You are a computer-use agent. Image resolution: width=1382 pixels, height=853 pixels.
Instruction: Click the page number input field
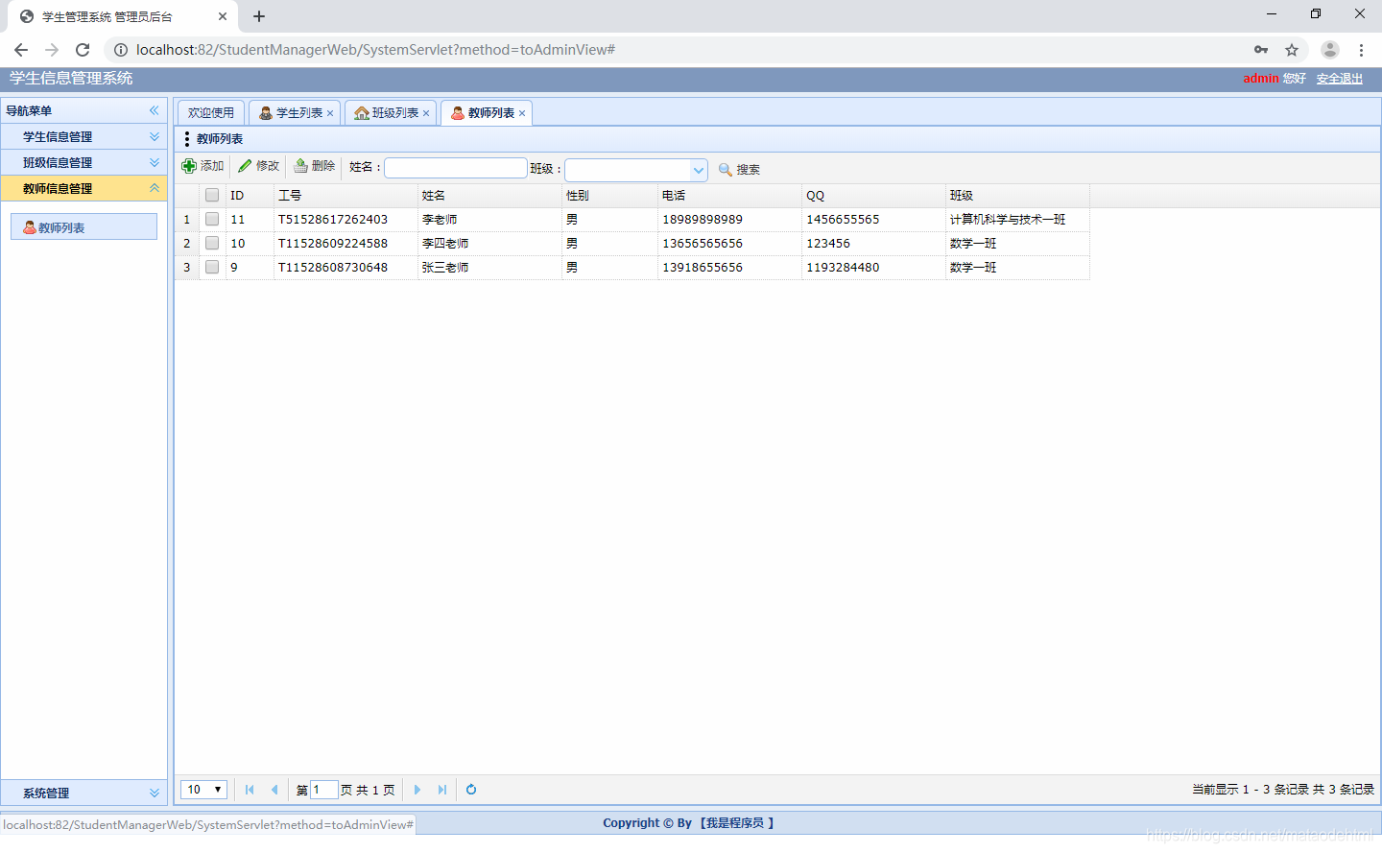click(x=324, y=790)
